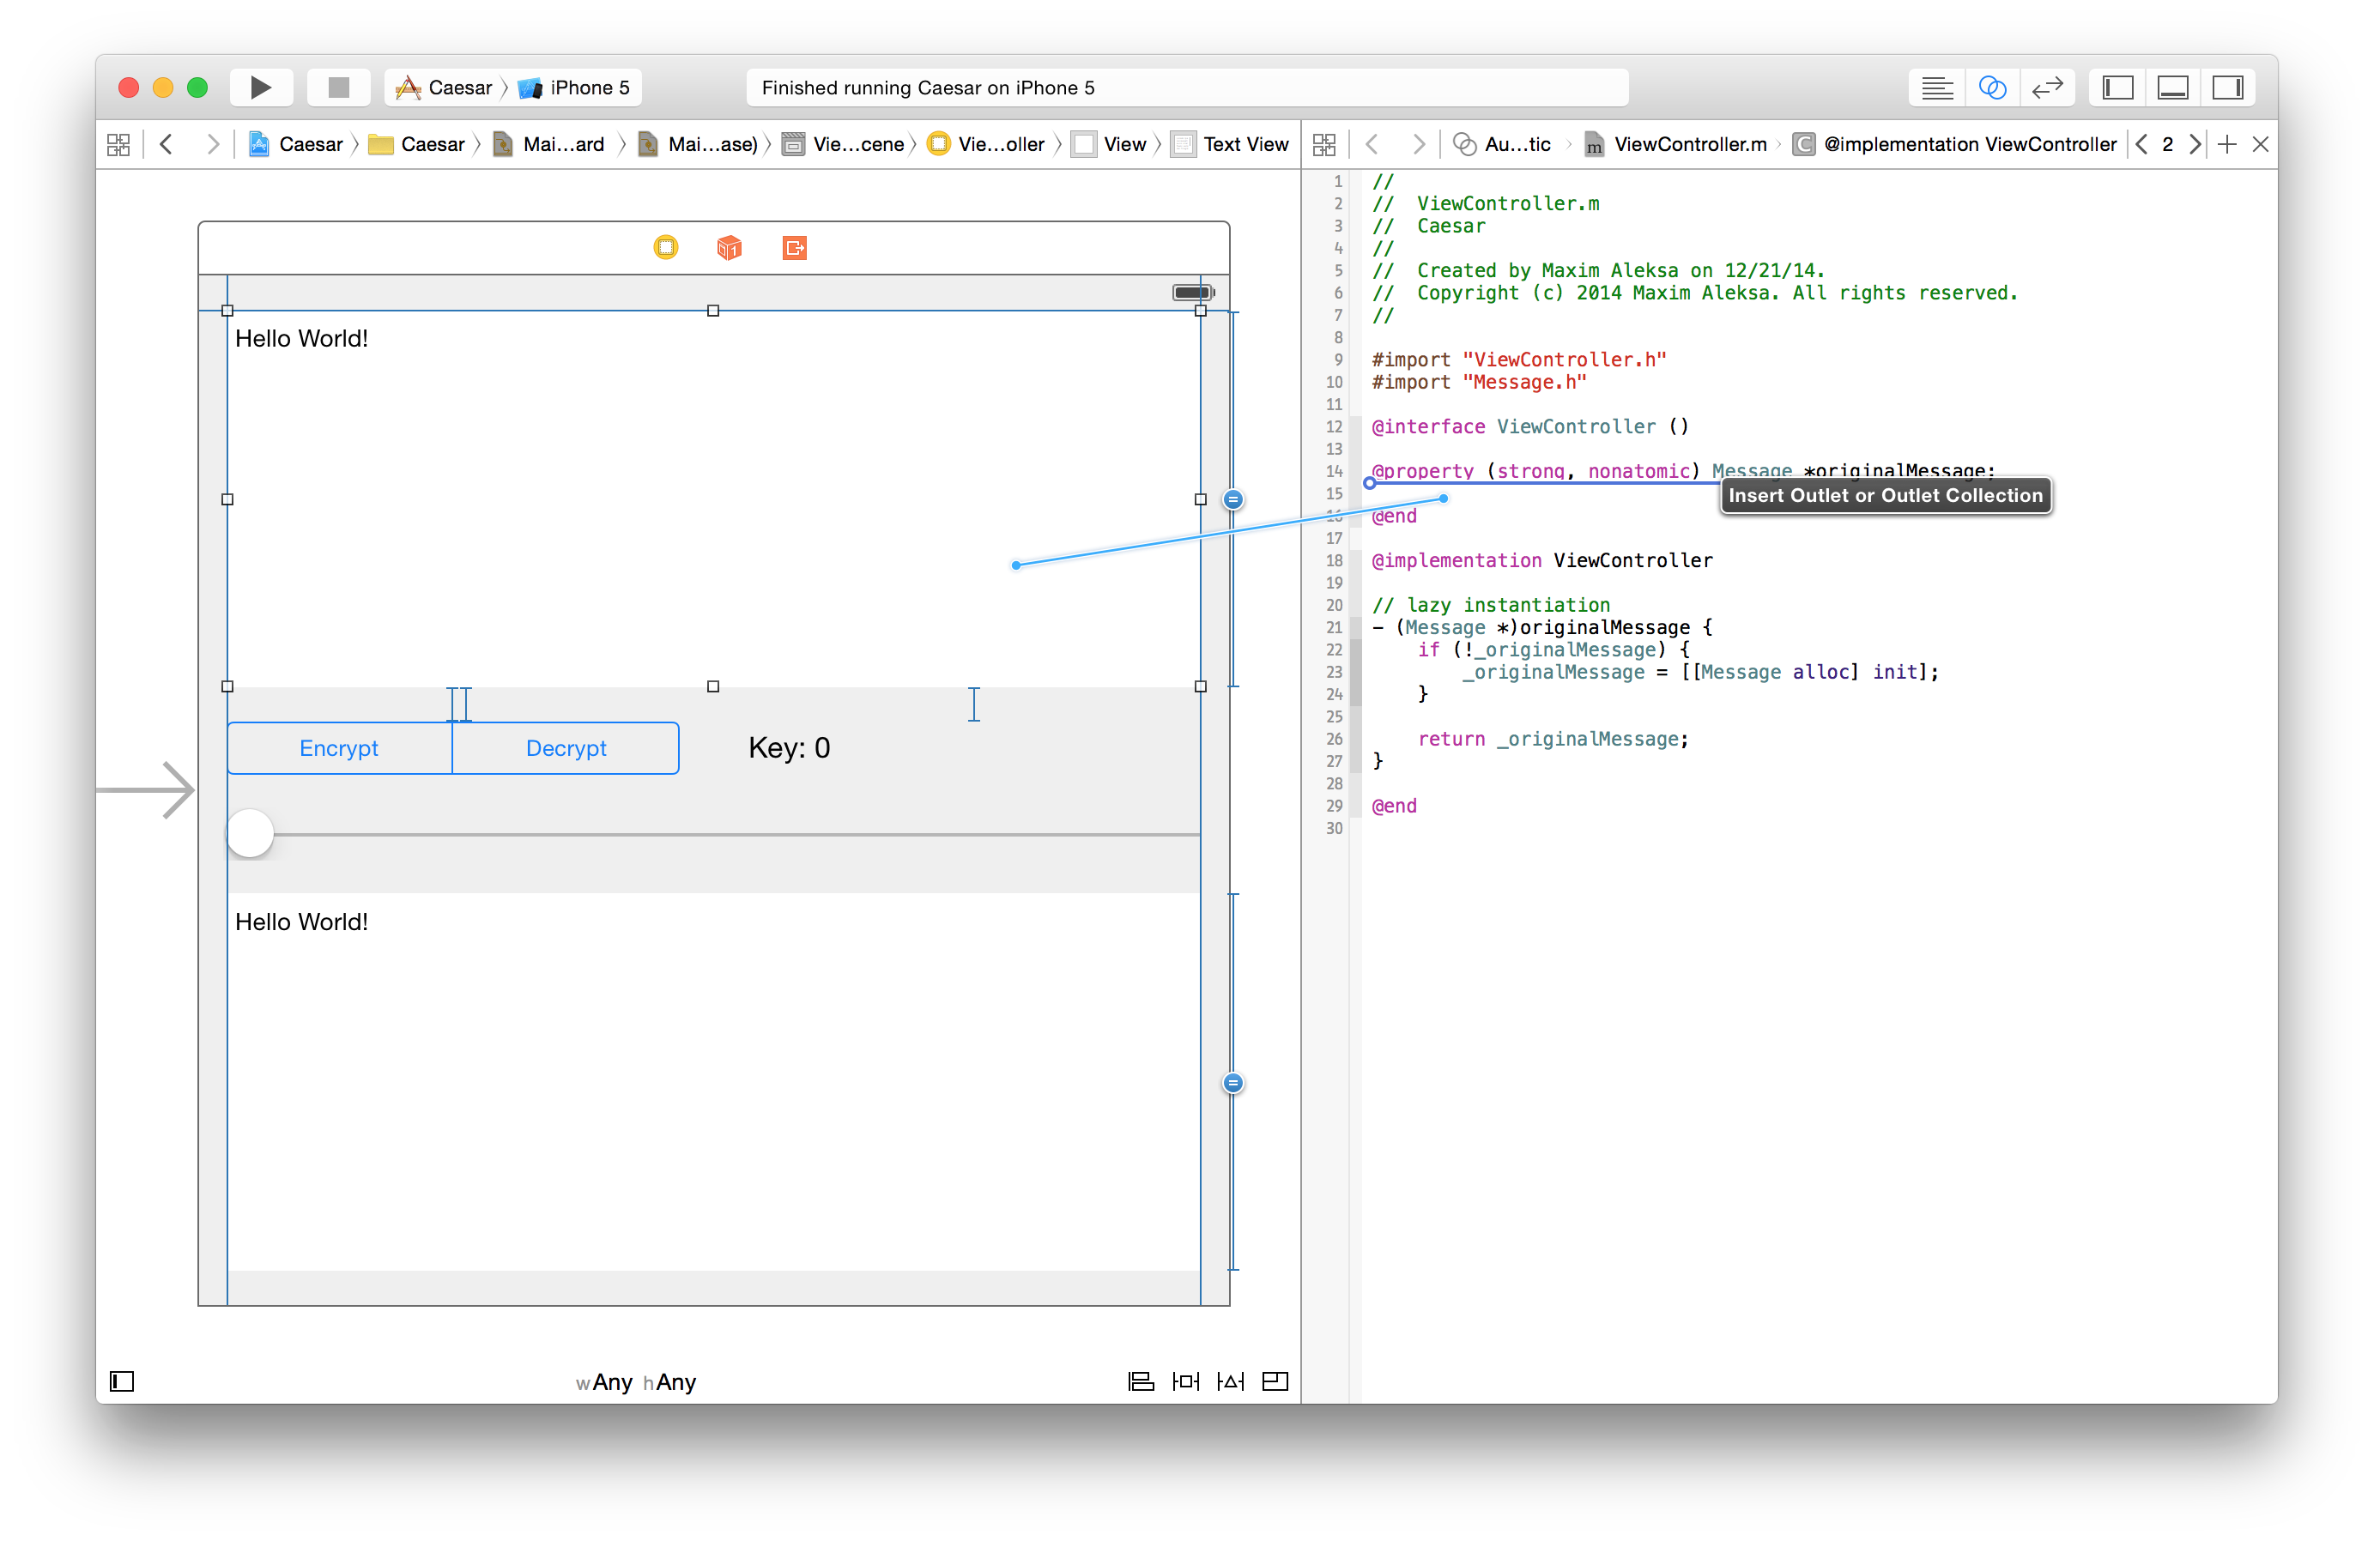Open Resolve Auto Layout Issues menu
Viewport: 2374px width, 1541px height.
[1230, 1381]
